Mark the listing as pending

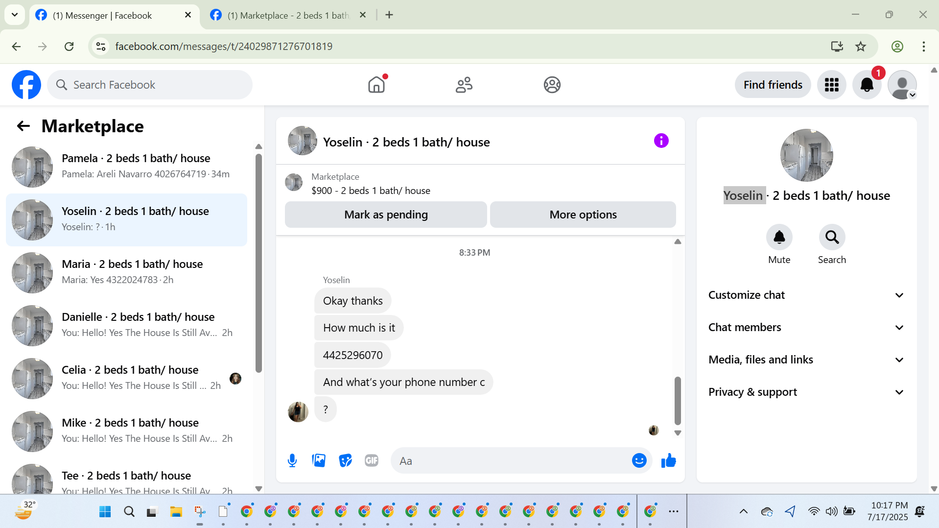[386, 215]
